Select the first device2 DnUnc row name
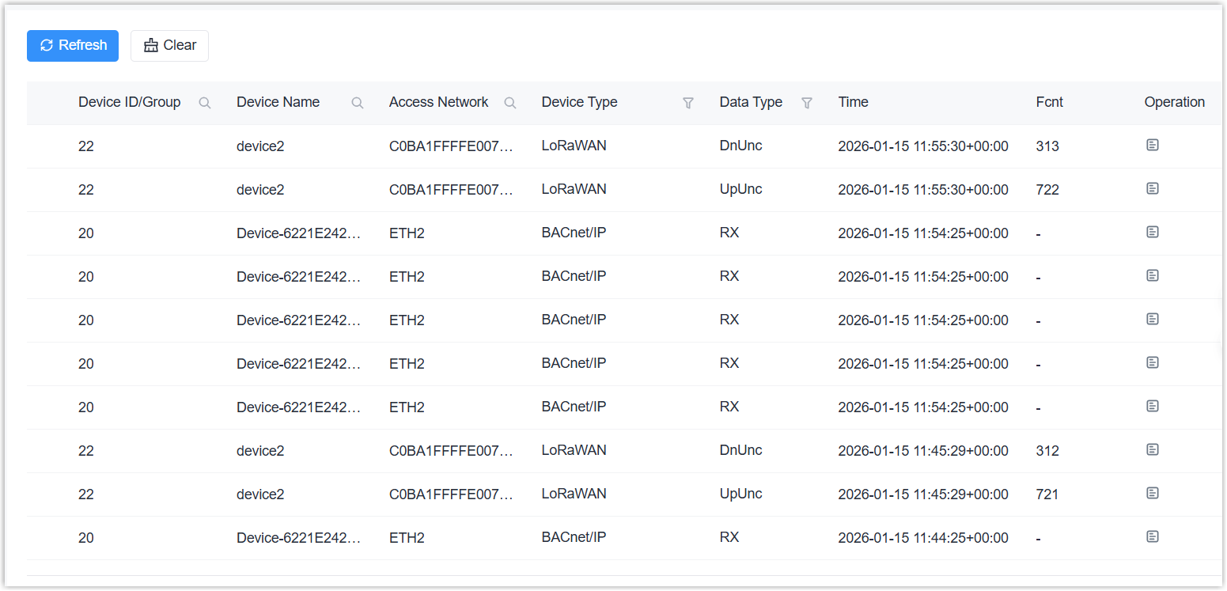Viewport: 1227px width, 591px height. click(260, 146)
